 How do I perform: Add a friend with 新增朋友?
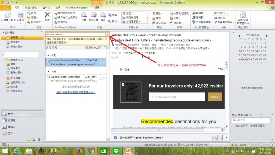coord(61,22)
